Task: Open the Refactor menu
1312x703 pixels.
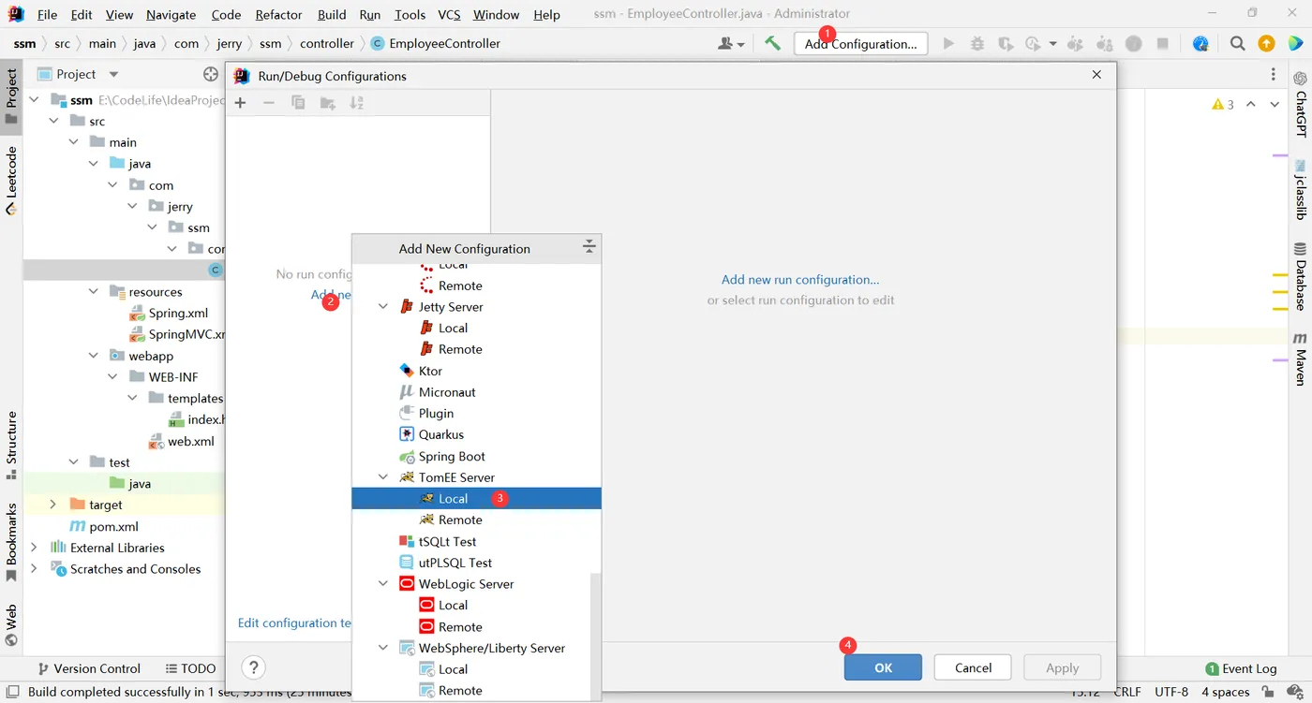Action: click(x=278, y=15)
